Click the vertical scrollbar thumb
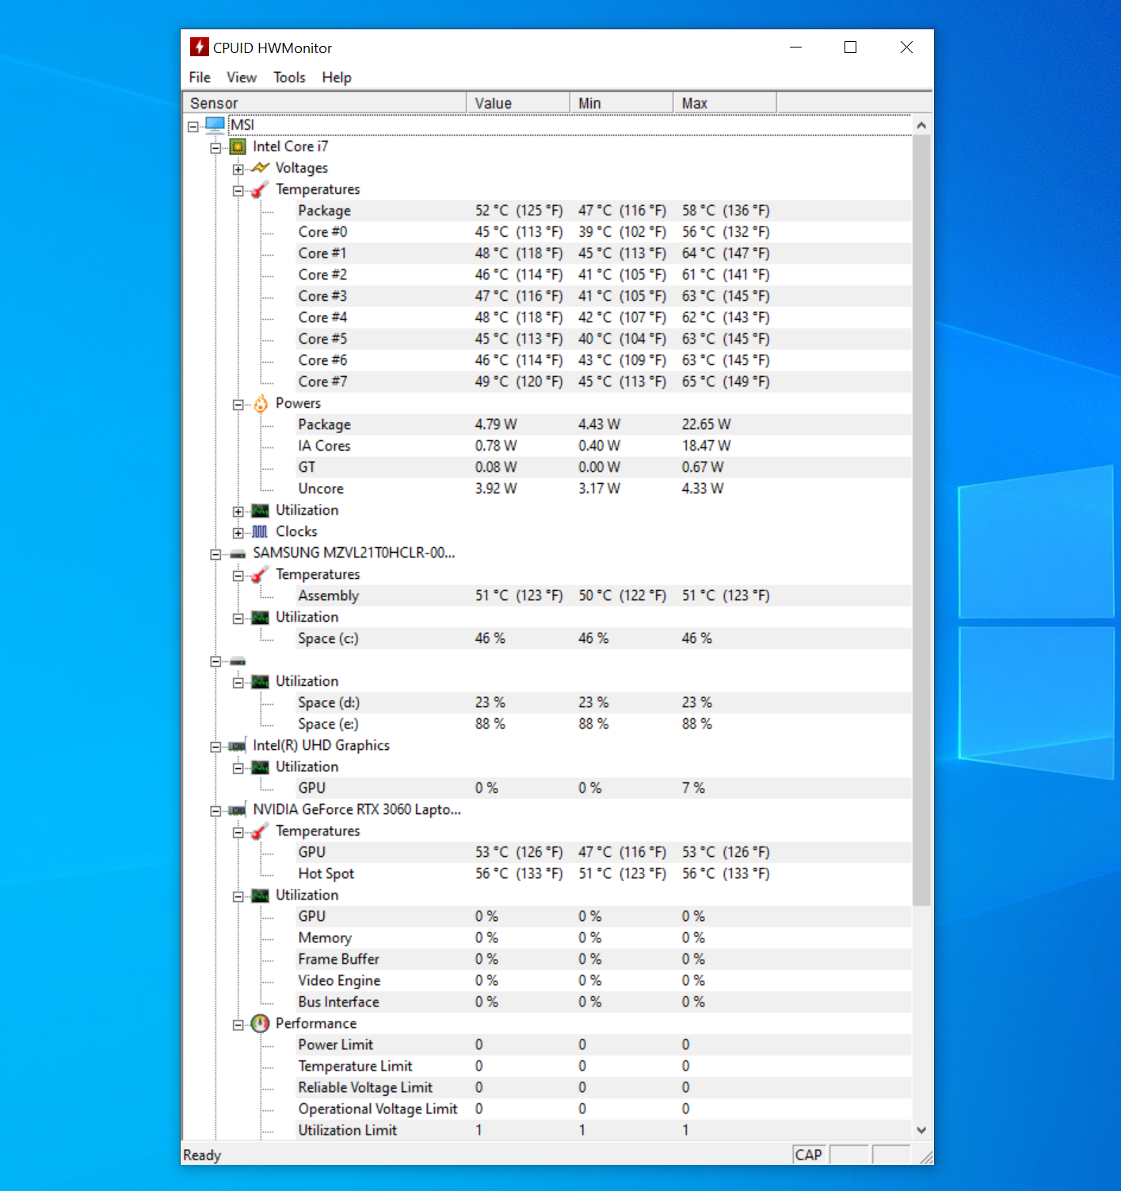 (921, 519)
